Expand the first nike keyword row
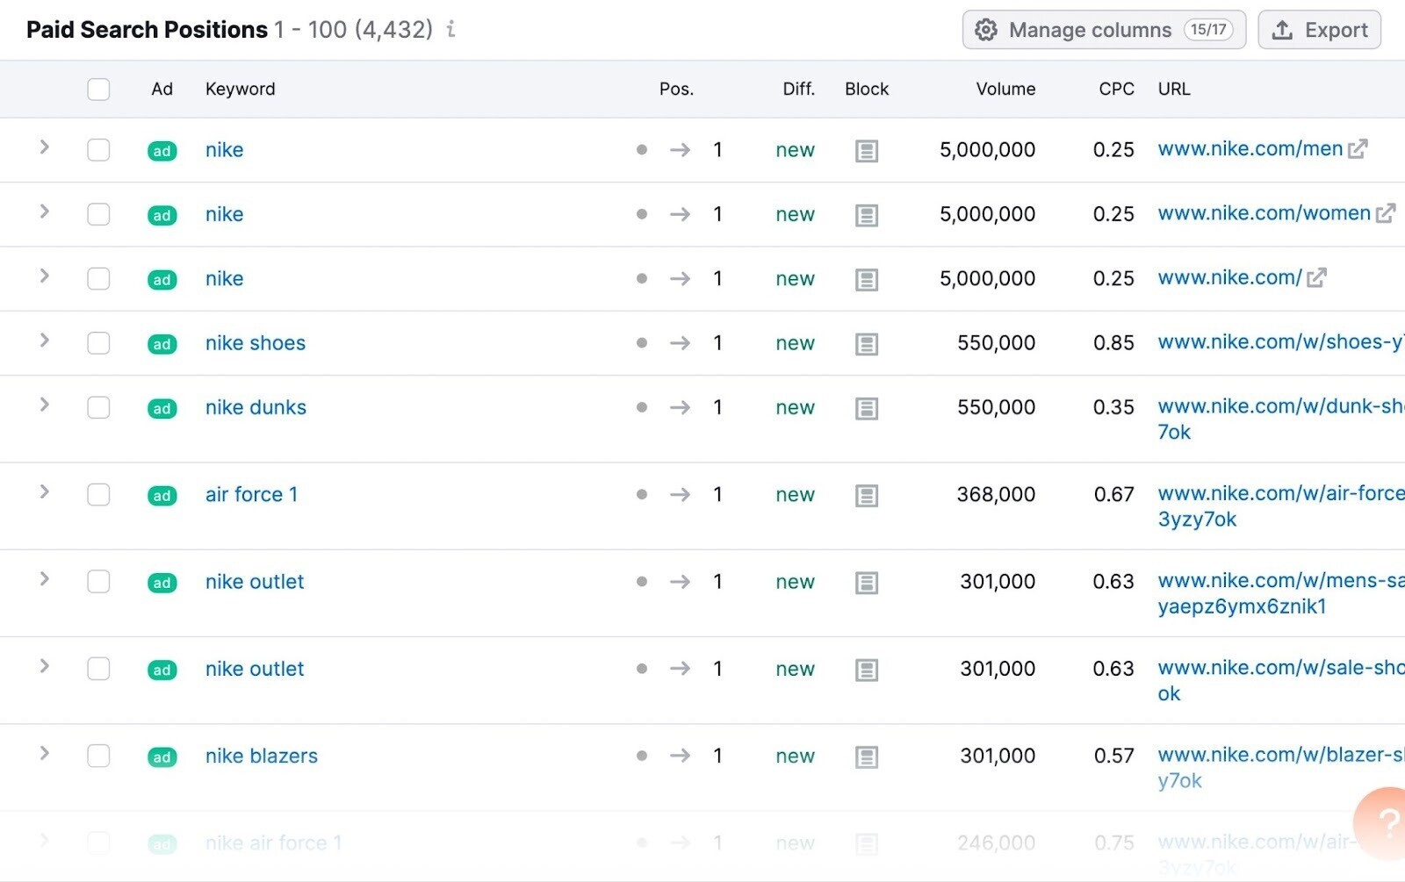The image size is (1405, 882). pos(43,148)
